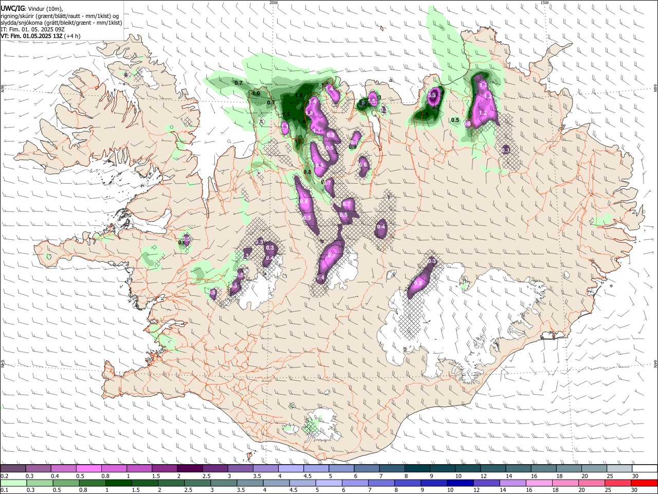Click the '1.0' rain value on the map
Image resolution: width=658 pixels, height=494 pixels.
[256, 94]
